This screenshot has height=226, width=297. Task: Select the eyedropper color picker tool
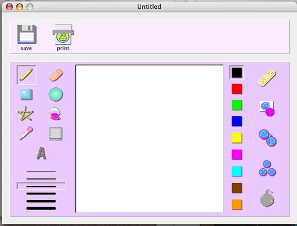(26, 133)
